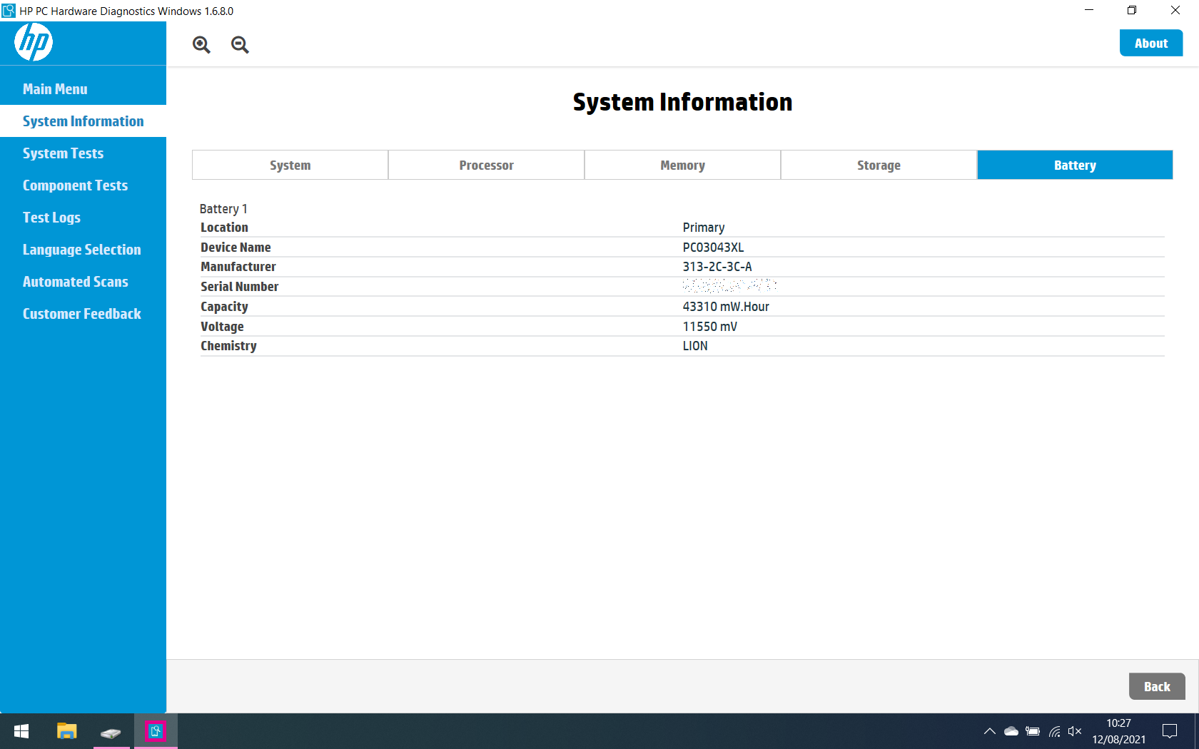Click the Chemistry label
The height and width of the screenshot is (749, 1199).
tap(228, 346)
